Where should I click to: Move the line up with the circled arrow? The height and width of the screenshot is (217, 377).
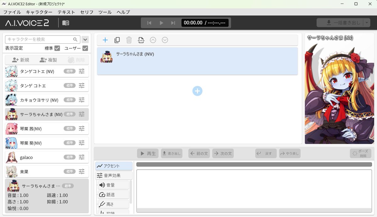(153, 40)
